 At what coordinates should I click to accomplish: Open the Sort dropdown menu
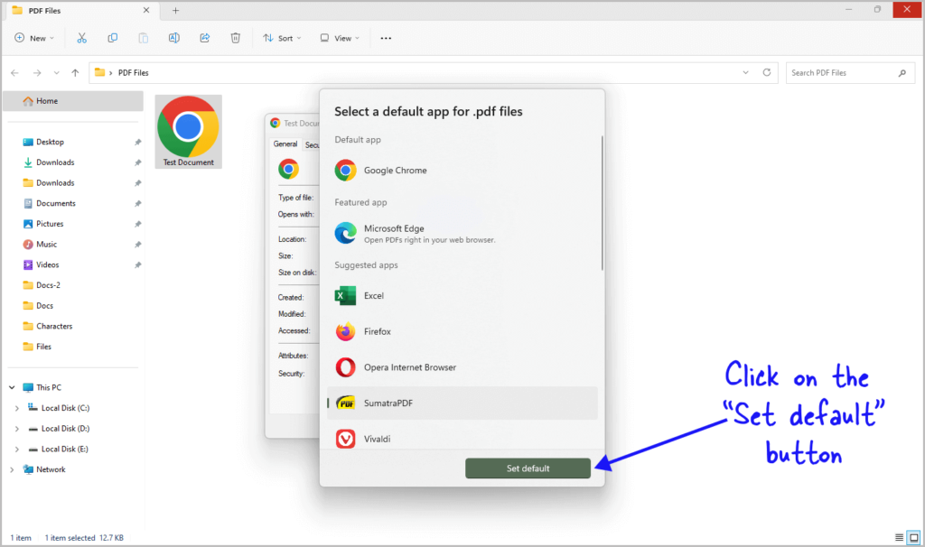coord(282,38)
